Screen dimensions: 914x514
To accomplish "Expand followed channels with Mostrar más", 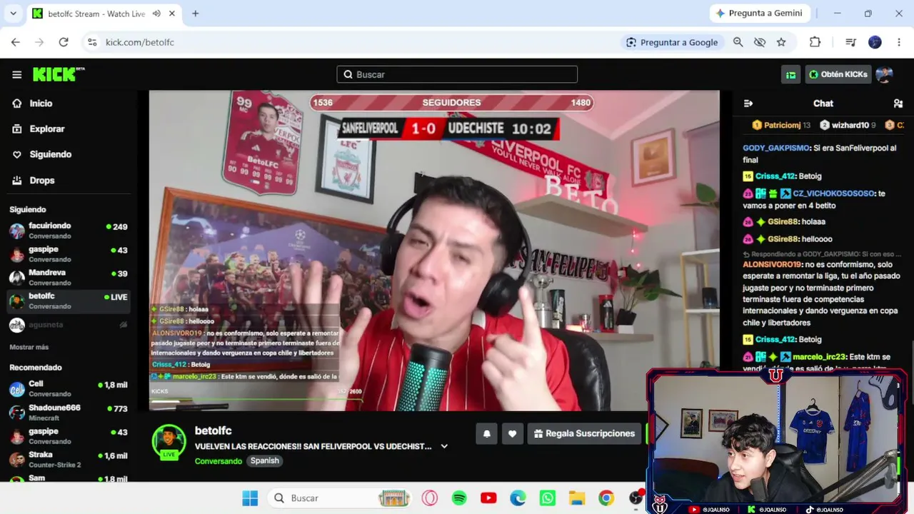I will click(29, 347).
